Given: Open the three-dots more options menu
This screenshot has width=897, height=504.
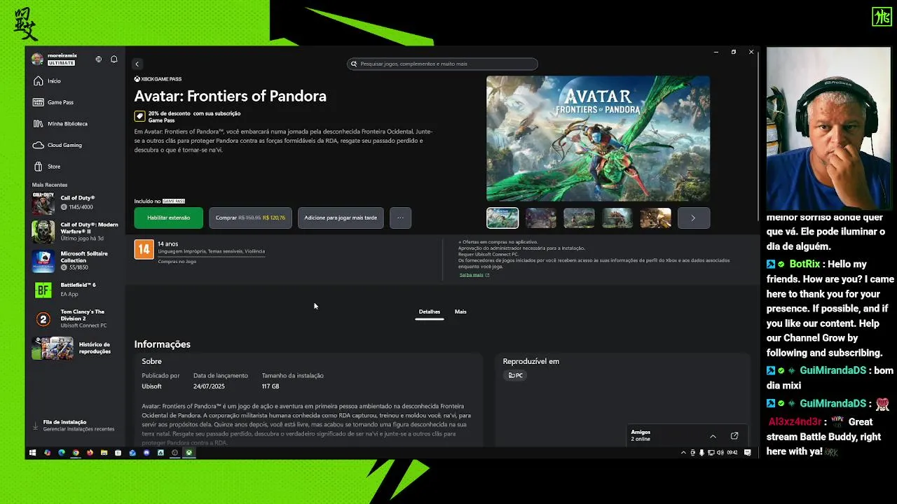Looking at the screenshot, I should point(400,218).
